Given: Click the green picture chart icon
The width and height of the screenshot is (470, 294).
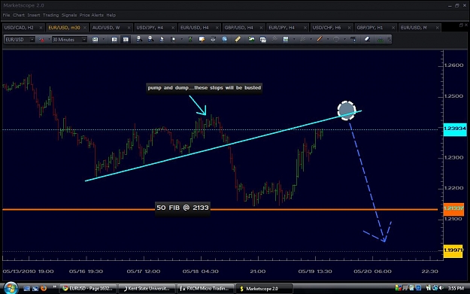Looking at the screenshot, I should pyautogui.click(x=251, y=39).
